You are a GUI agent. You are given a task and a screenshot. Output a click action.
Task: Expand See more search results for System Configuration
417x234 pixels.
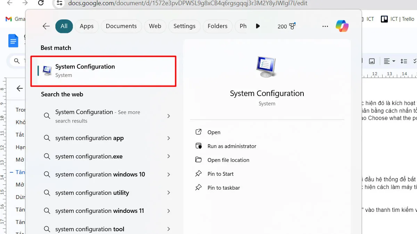pos(169,116)
